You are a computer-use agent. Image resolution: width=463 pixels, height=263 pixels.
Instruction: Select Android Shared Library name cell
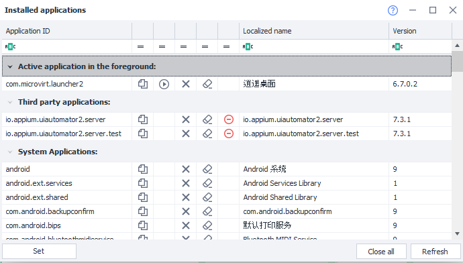coord(314,197)
